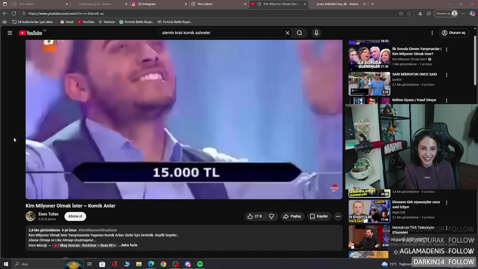Reload the current page
This screenshot has width=478, height=269.
coord(14,13)
